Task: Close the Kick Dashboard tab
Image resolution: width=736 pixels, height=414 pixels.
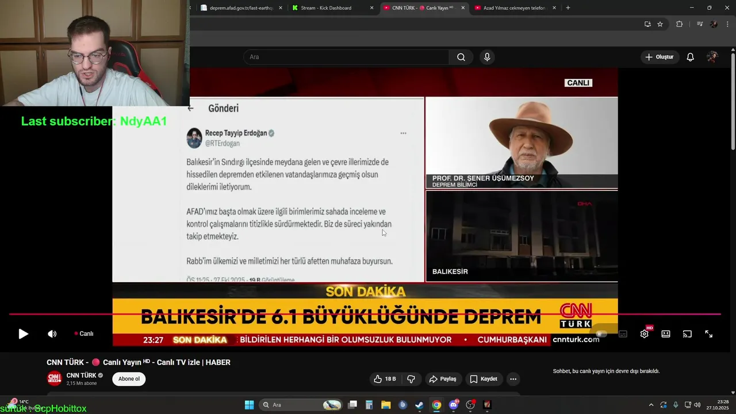Action: (x=371, y=8)
